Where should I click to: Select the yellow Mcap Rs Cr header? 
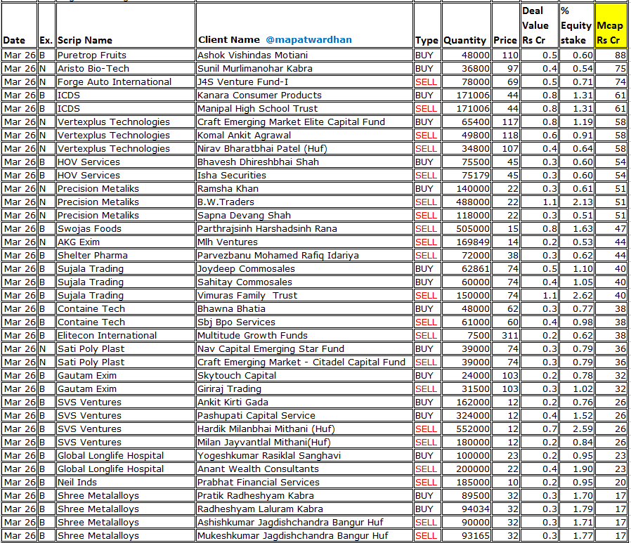coord(611,26)
